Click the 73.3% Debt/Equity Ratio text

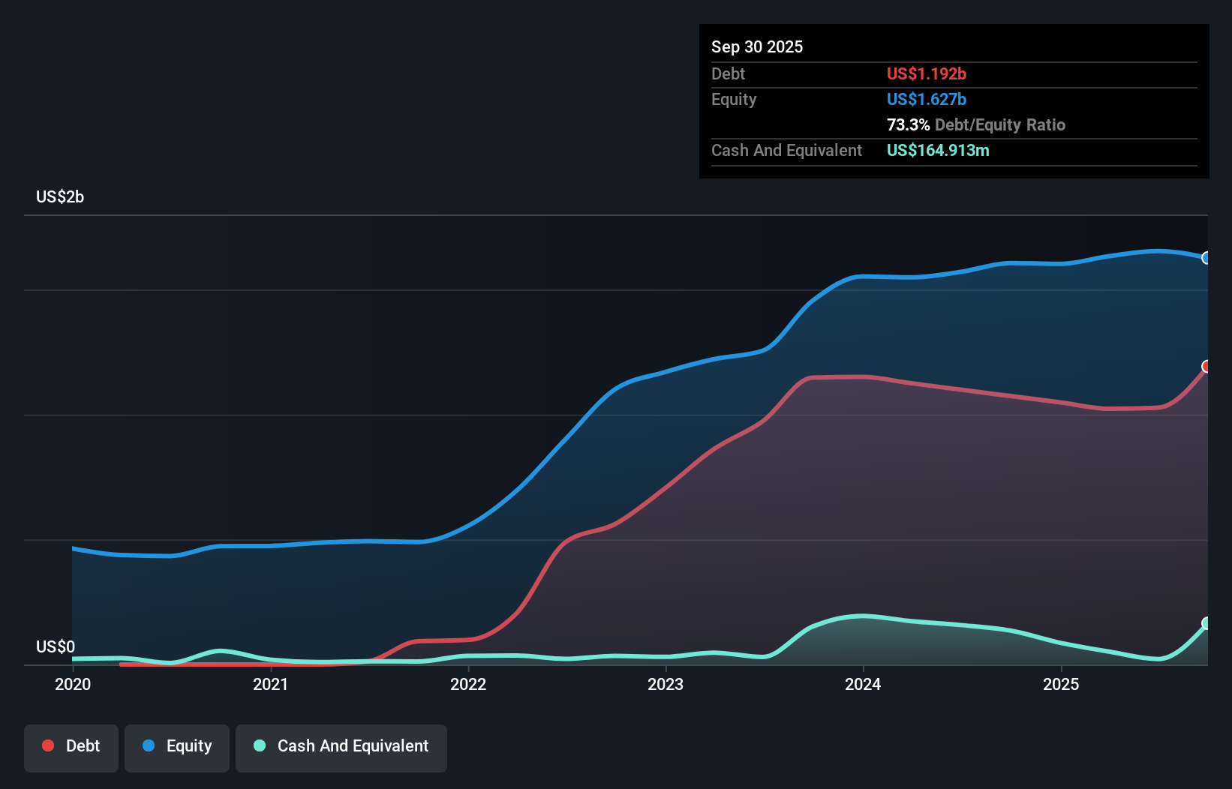(x=975, y=124)
